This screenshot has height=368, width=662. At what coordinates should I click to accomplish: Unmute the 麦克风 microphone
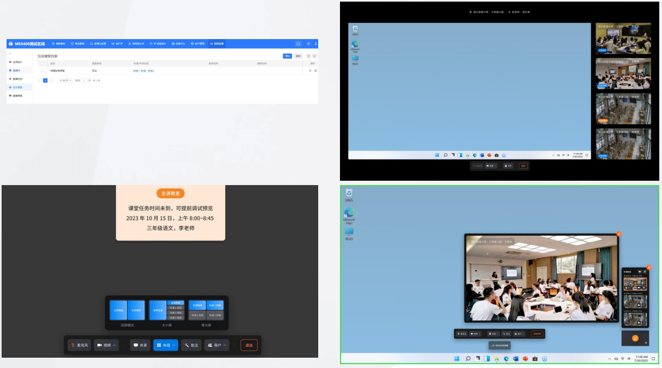79,345
